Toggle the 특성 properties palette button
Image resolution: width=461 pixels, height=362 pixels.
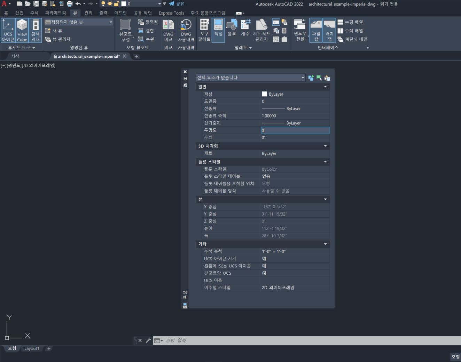[218, 30]
